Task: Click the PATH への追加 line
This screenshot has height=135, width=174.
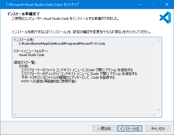Action: (49, 81)
